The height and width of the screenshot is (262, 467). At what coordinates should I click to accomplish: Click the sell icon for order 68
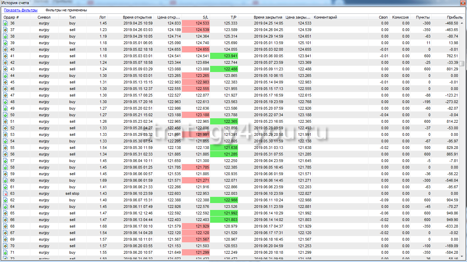click(5, 226)
